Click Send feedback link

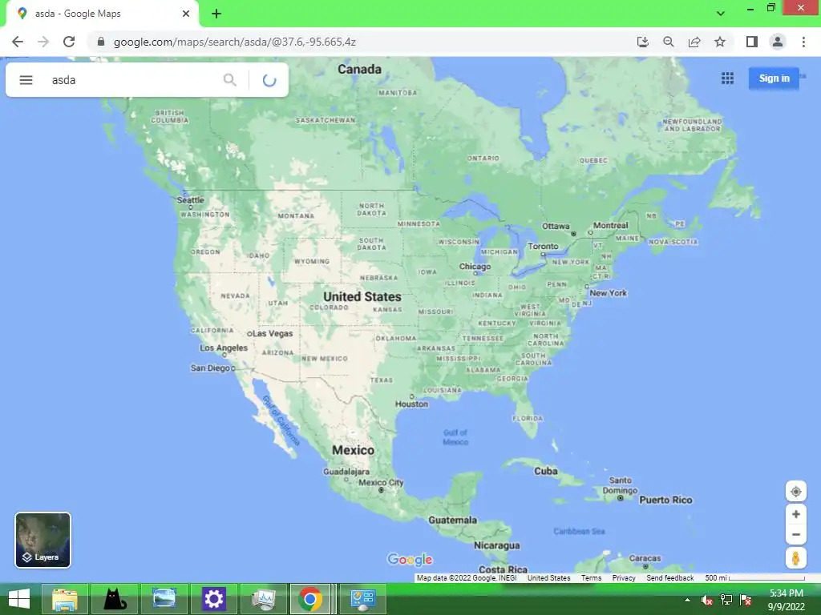point(669,578)
